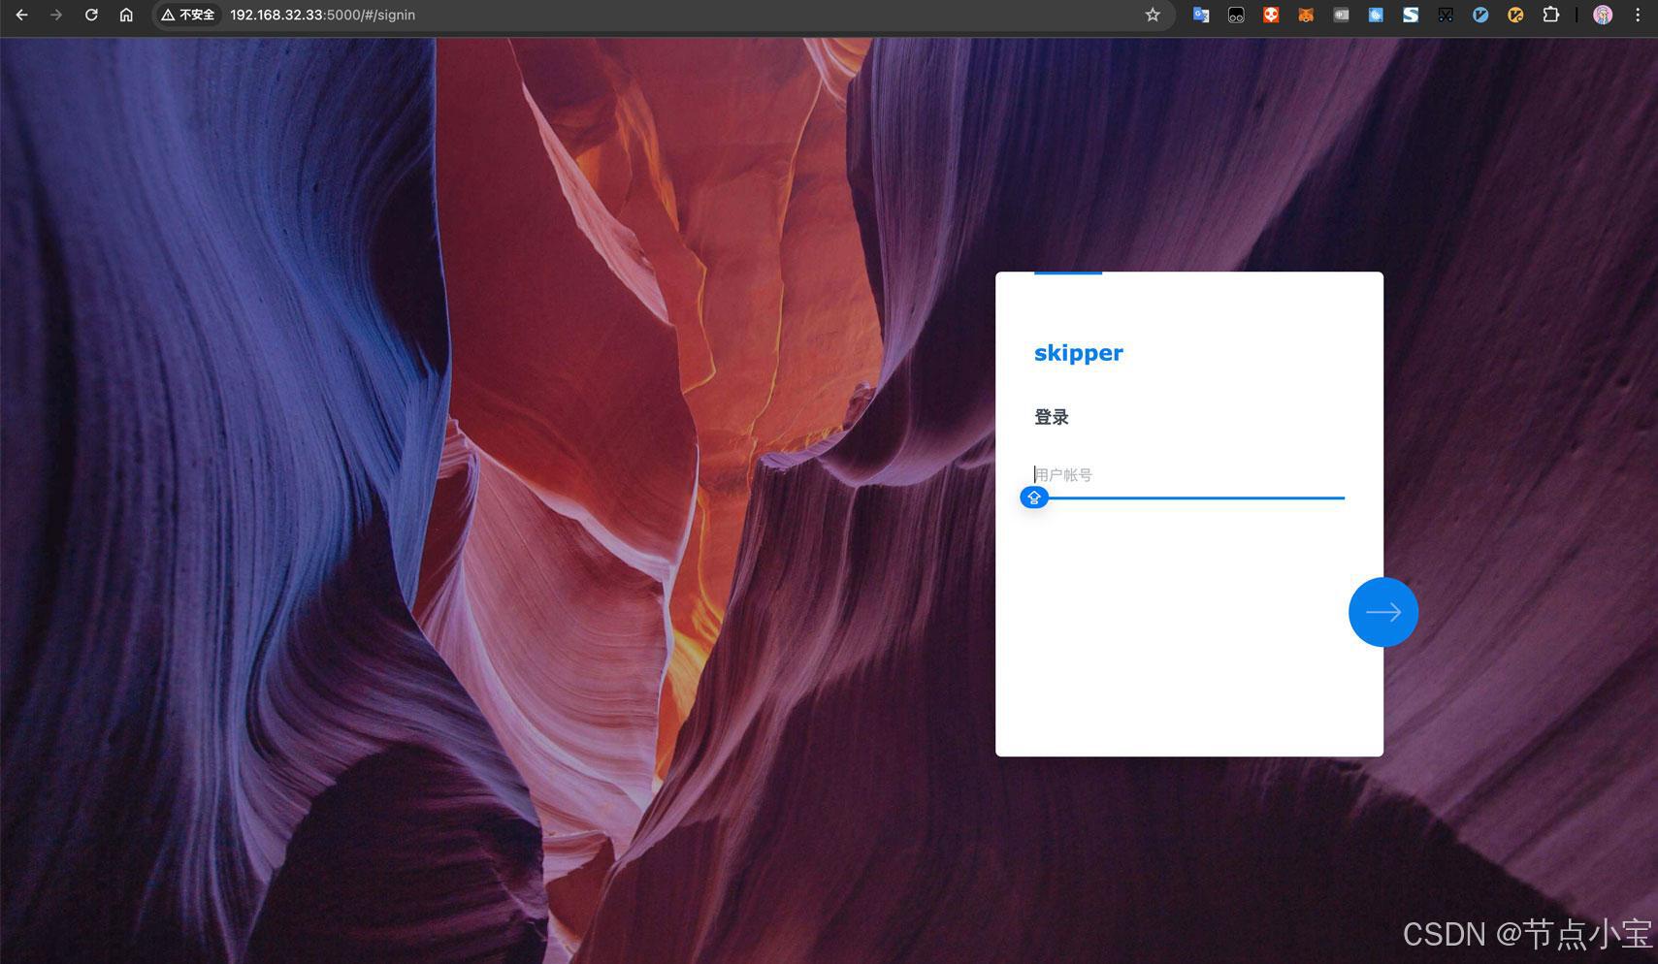
Task: Open the scissors screenshot extension
Action: 1446,15
